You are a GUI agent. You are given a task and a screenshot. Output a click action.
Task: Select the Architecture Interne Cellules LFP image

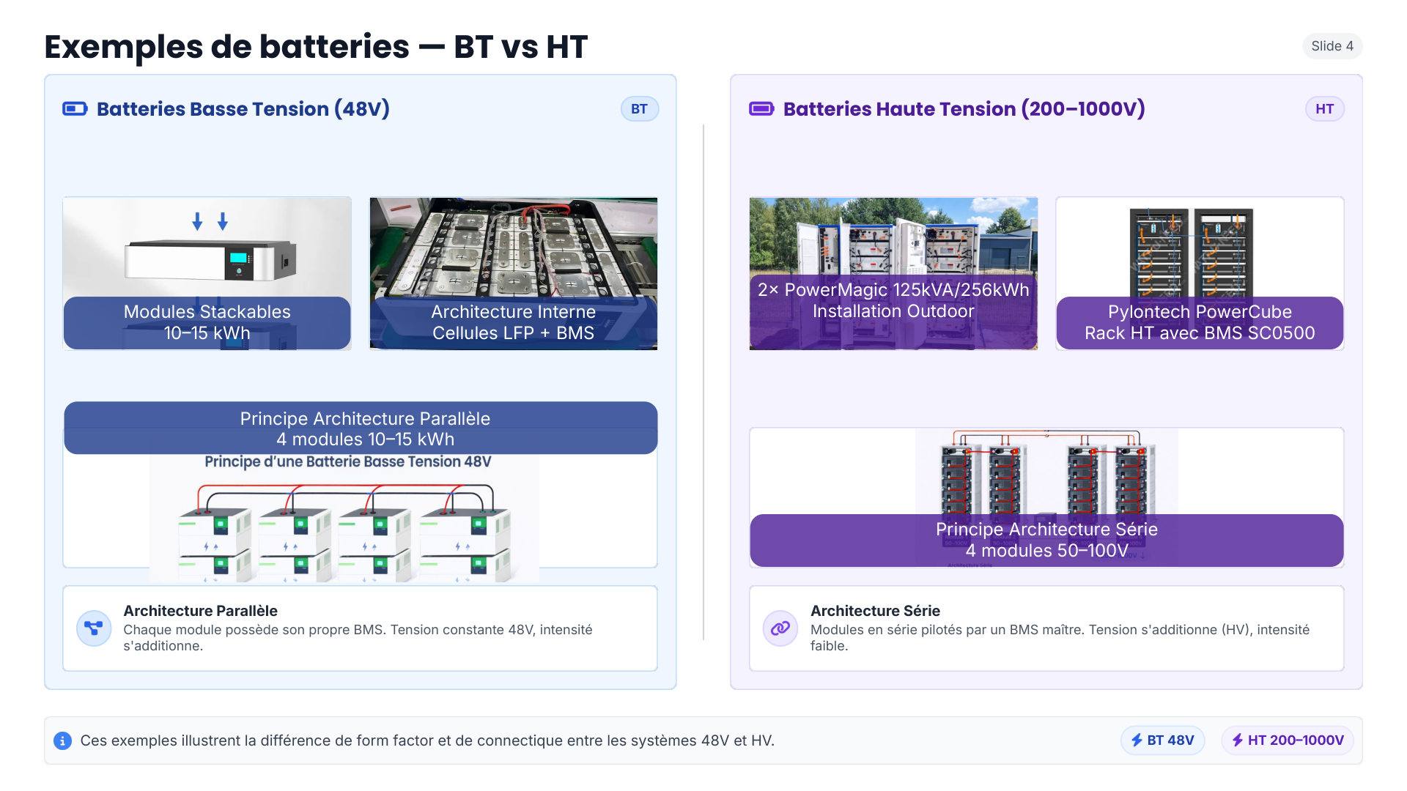(x=513, y=249)
